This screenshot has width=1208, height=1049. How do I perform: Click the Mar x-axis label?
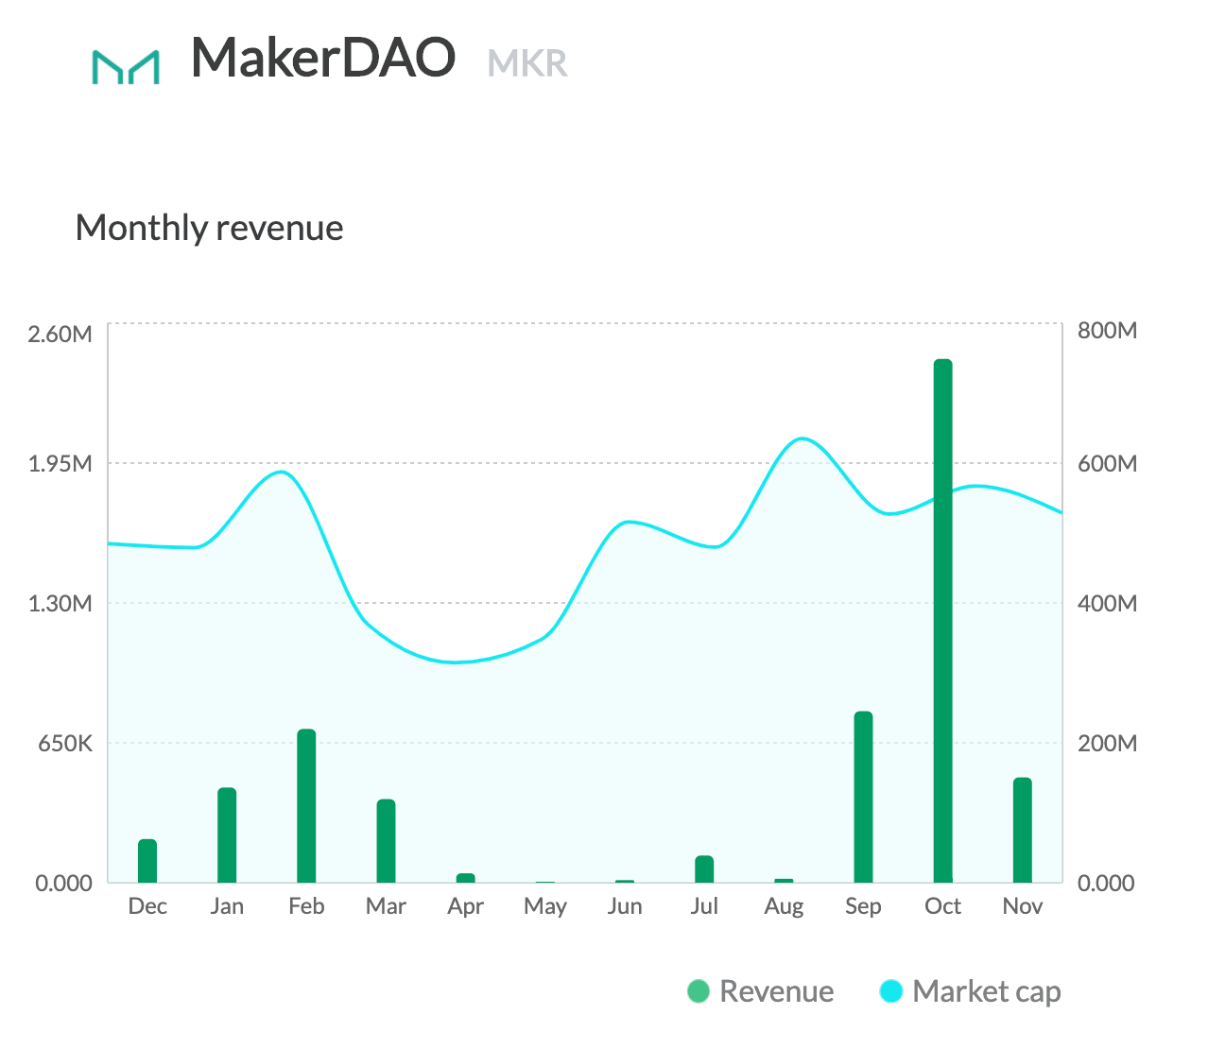click(x=386, y=906)
